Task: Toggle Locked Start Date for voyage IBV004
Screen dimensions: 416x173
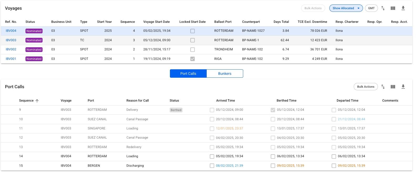Action: pos(193,31)
